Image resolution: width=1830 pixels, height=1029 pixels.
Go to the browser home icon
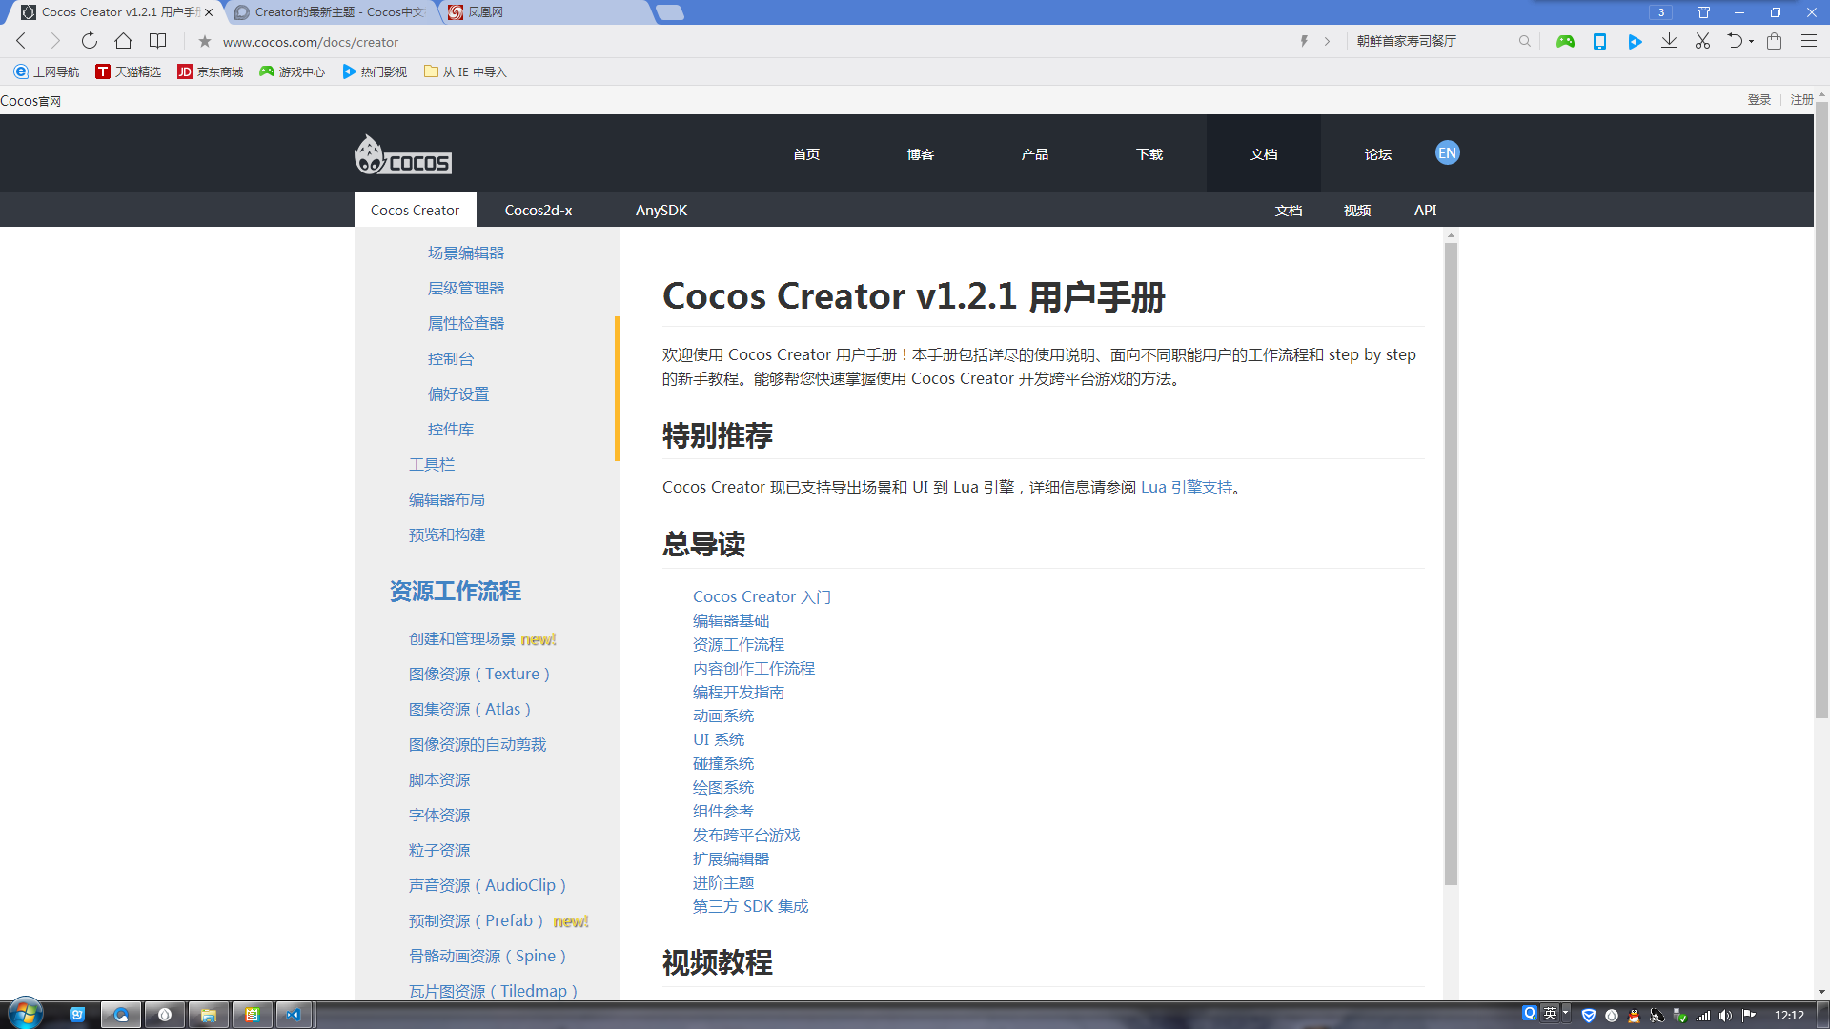(123, 41)
